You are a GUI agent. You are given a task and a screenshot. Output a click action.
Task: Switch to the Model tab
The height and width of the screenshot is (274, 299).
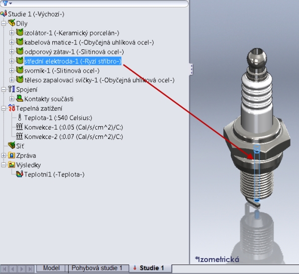click(51, 268)
